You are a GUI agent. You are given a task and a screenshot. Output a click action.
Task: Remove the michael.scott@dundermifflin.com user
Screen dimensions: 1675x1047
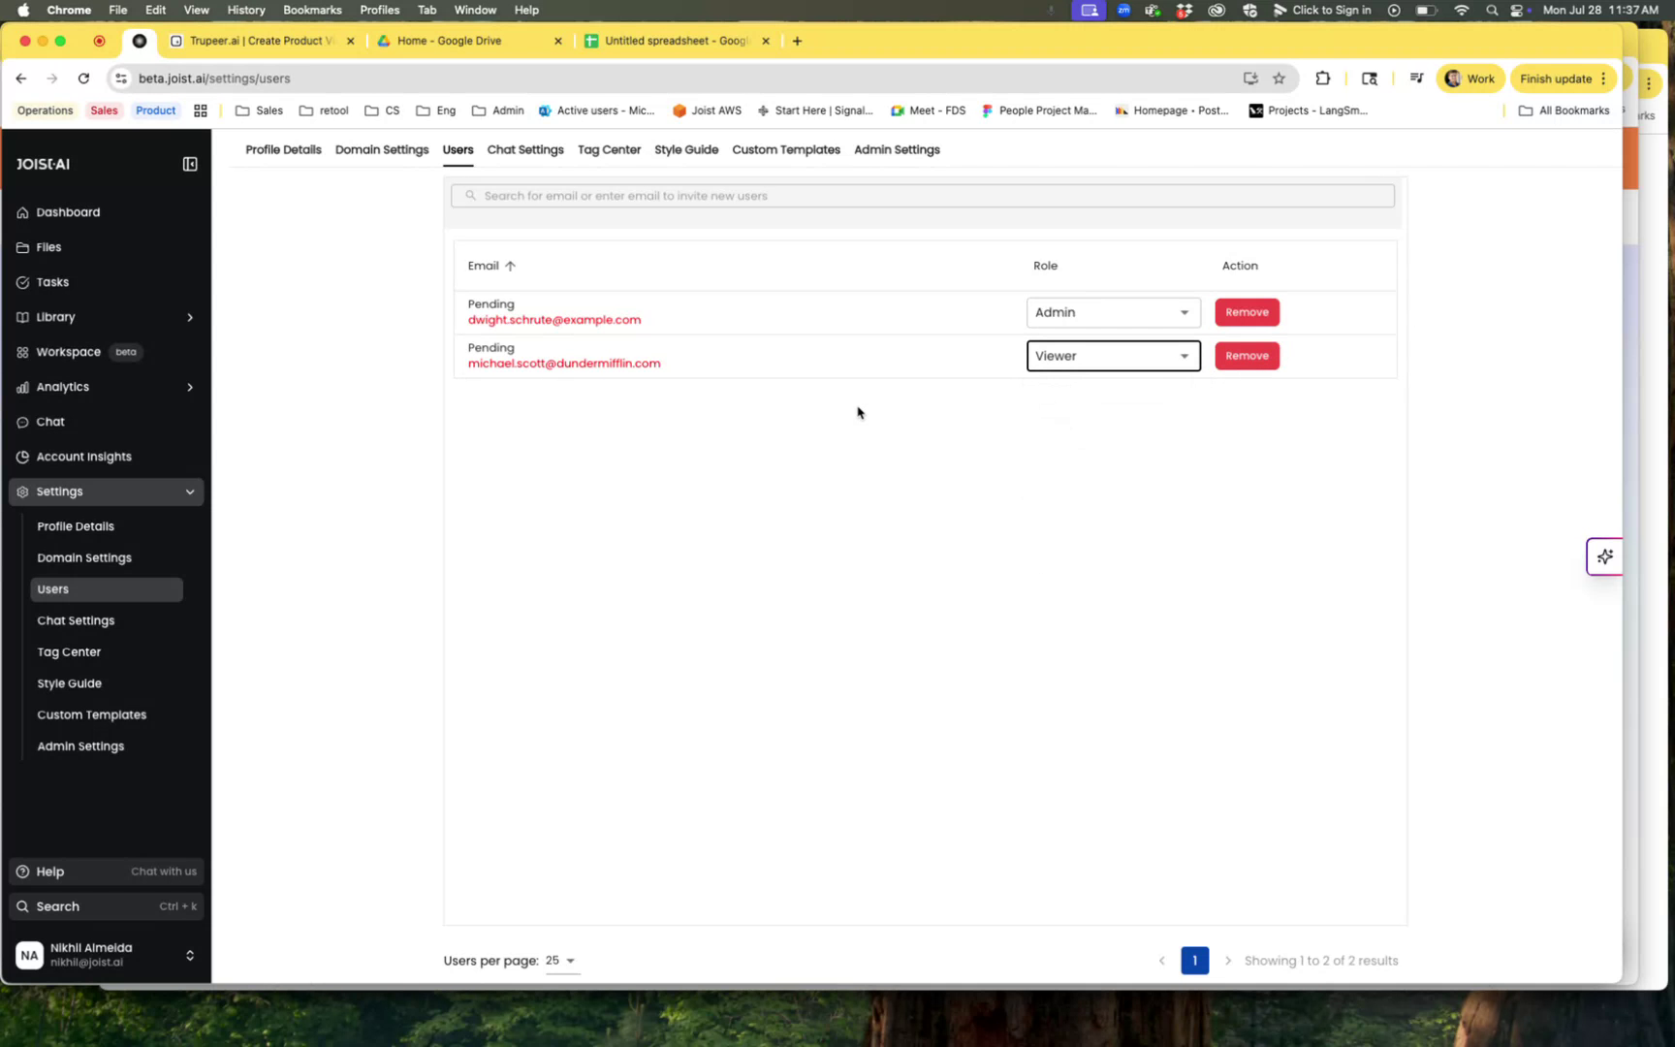coord(1248,356)
